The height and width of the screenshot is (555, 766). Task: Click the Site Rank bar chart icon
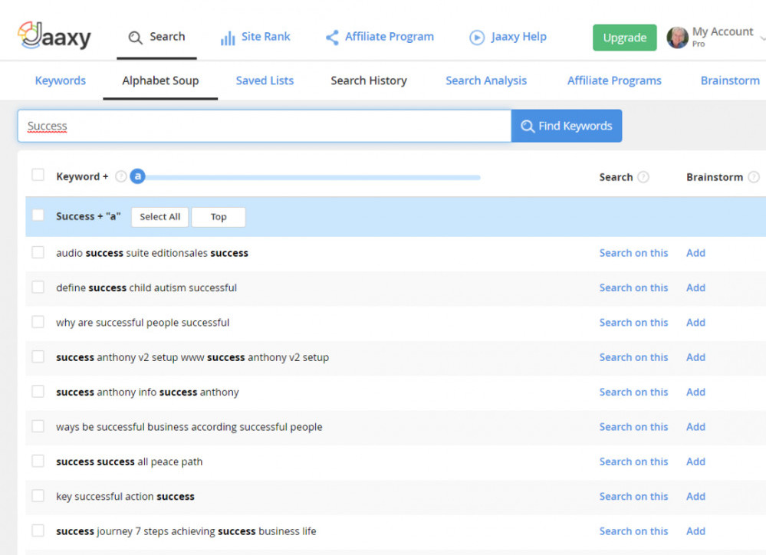(228, 38)
